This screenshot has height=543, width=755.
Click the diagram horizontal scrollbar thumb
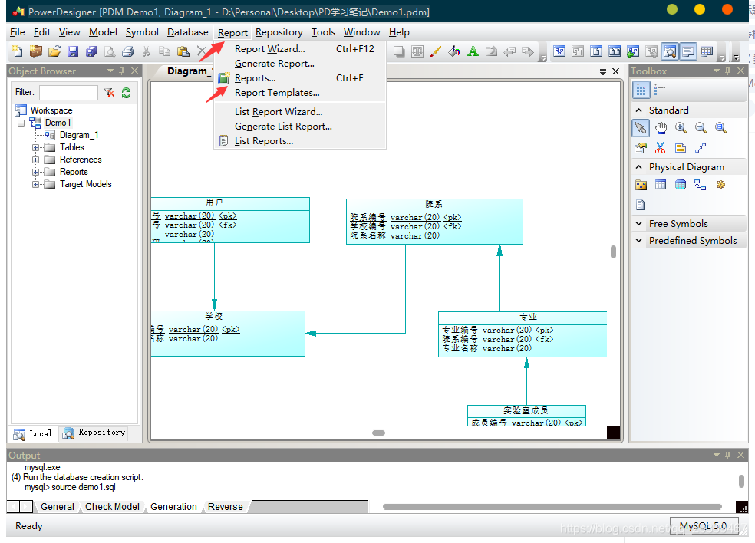coord(378,433)
